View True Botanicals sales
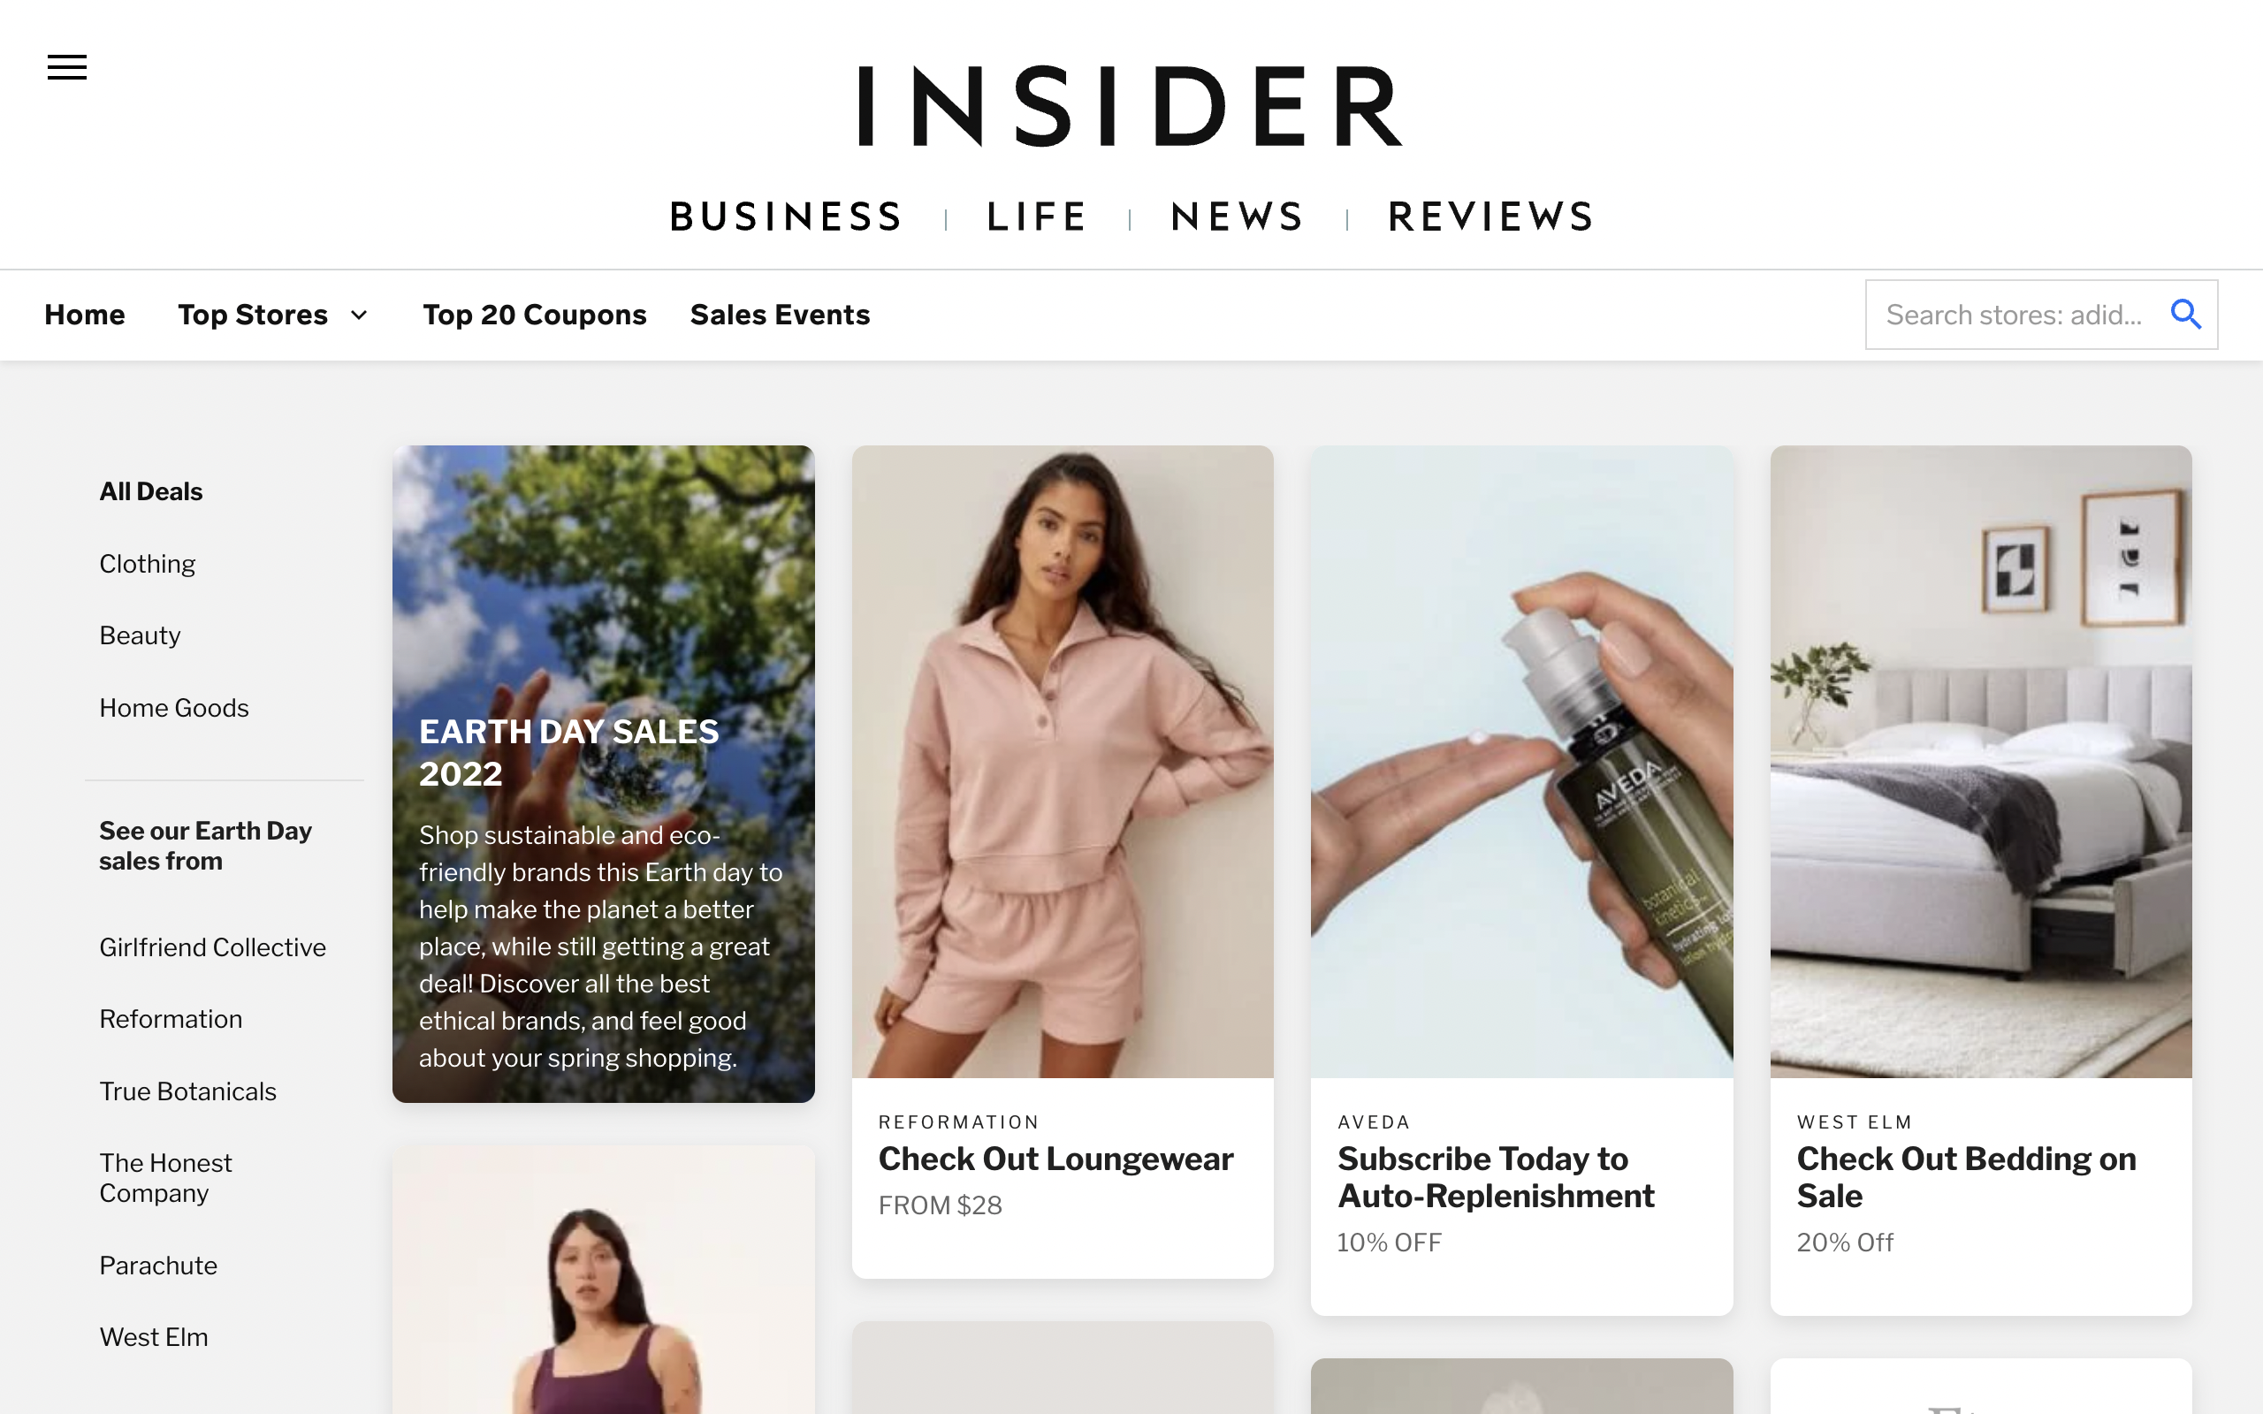Screen dimensions: 2263x1414 (188, 1091)
